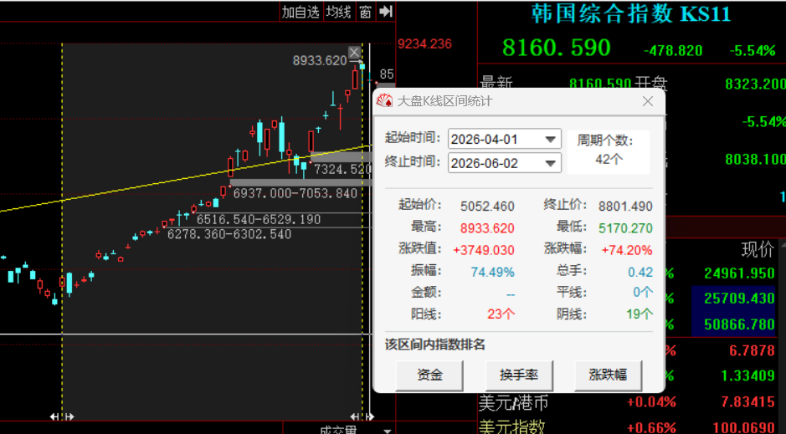The width and height of the screenshot is (786, 434).
Task: Close the chart range selection X box
Action: [x=354, y=52]
